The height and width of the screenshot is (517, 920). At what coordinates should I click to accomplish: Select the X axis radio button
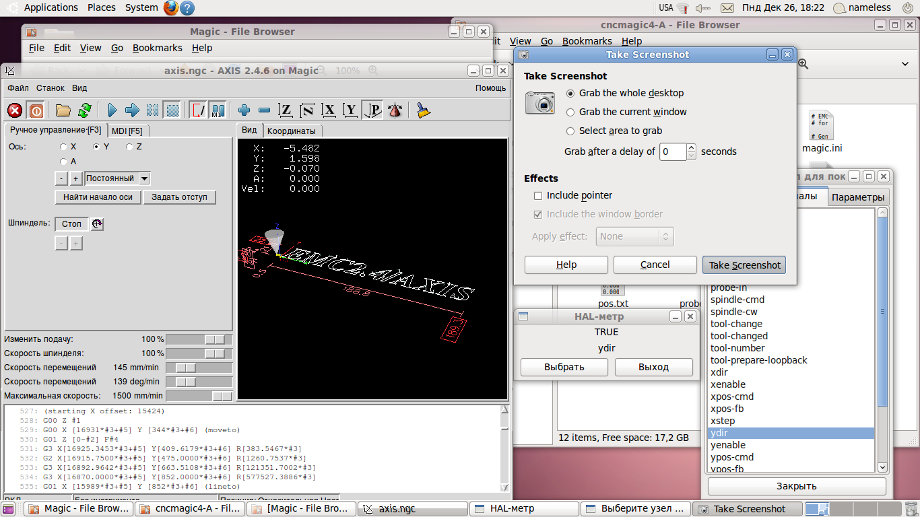click(x=63, y=147)
